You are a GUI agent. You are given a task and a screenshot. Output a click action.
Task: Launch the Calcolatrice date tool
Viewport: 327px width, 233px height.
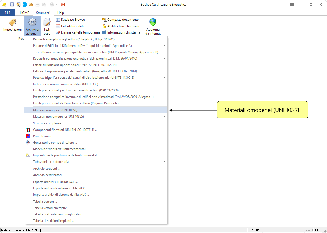70,26
